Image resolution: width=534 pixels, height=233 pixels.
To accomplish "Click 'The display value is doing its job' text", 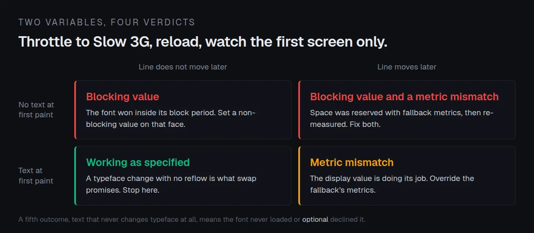I will [368, 178].
